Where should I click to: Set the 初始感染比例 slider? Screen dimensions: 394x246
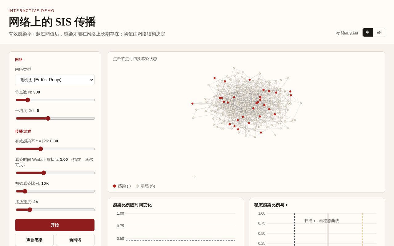point(55,191)
